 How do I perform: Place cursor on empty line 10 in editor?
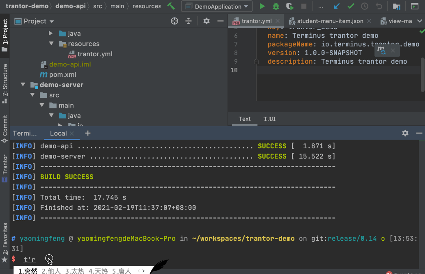click(338, 70)
